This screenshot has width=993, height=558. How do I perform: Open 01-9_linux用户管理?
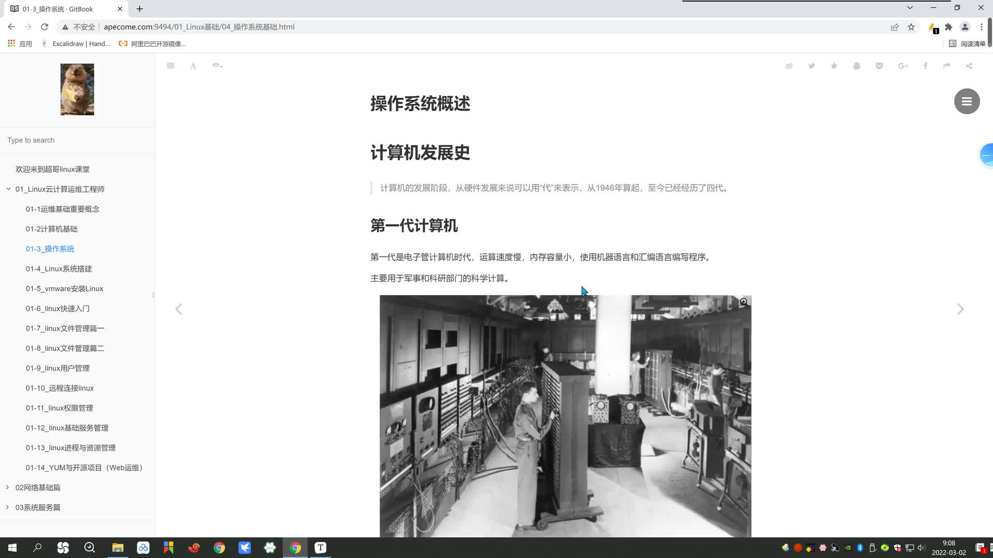tap(58, 368)
